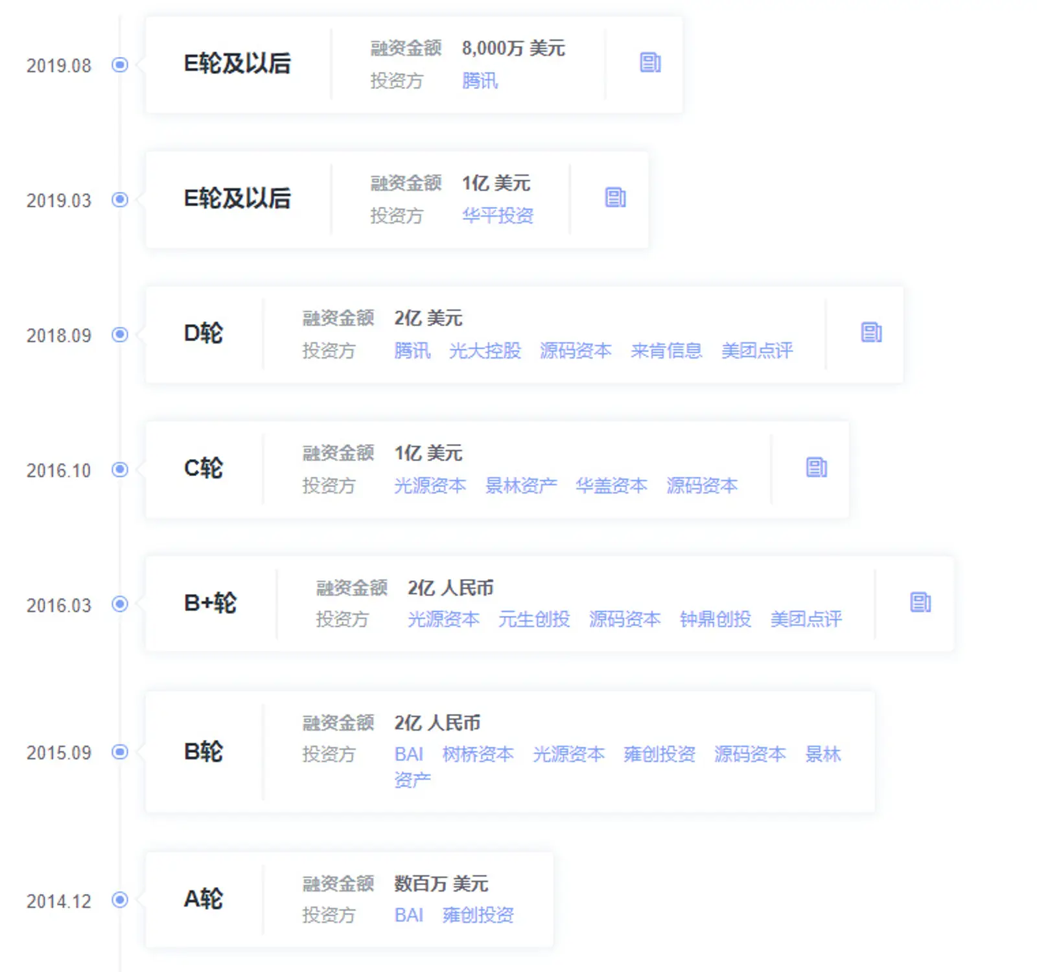Image resolution: width=1037 pixels, height=972 pixels.
Task: Click the C轮 round title
Action: point(204,468)
